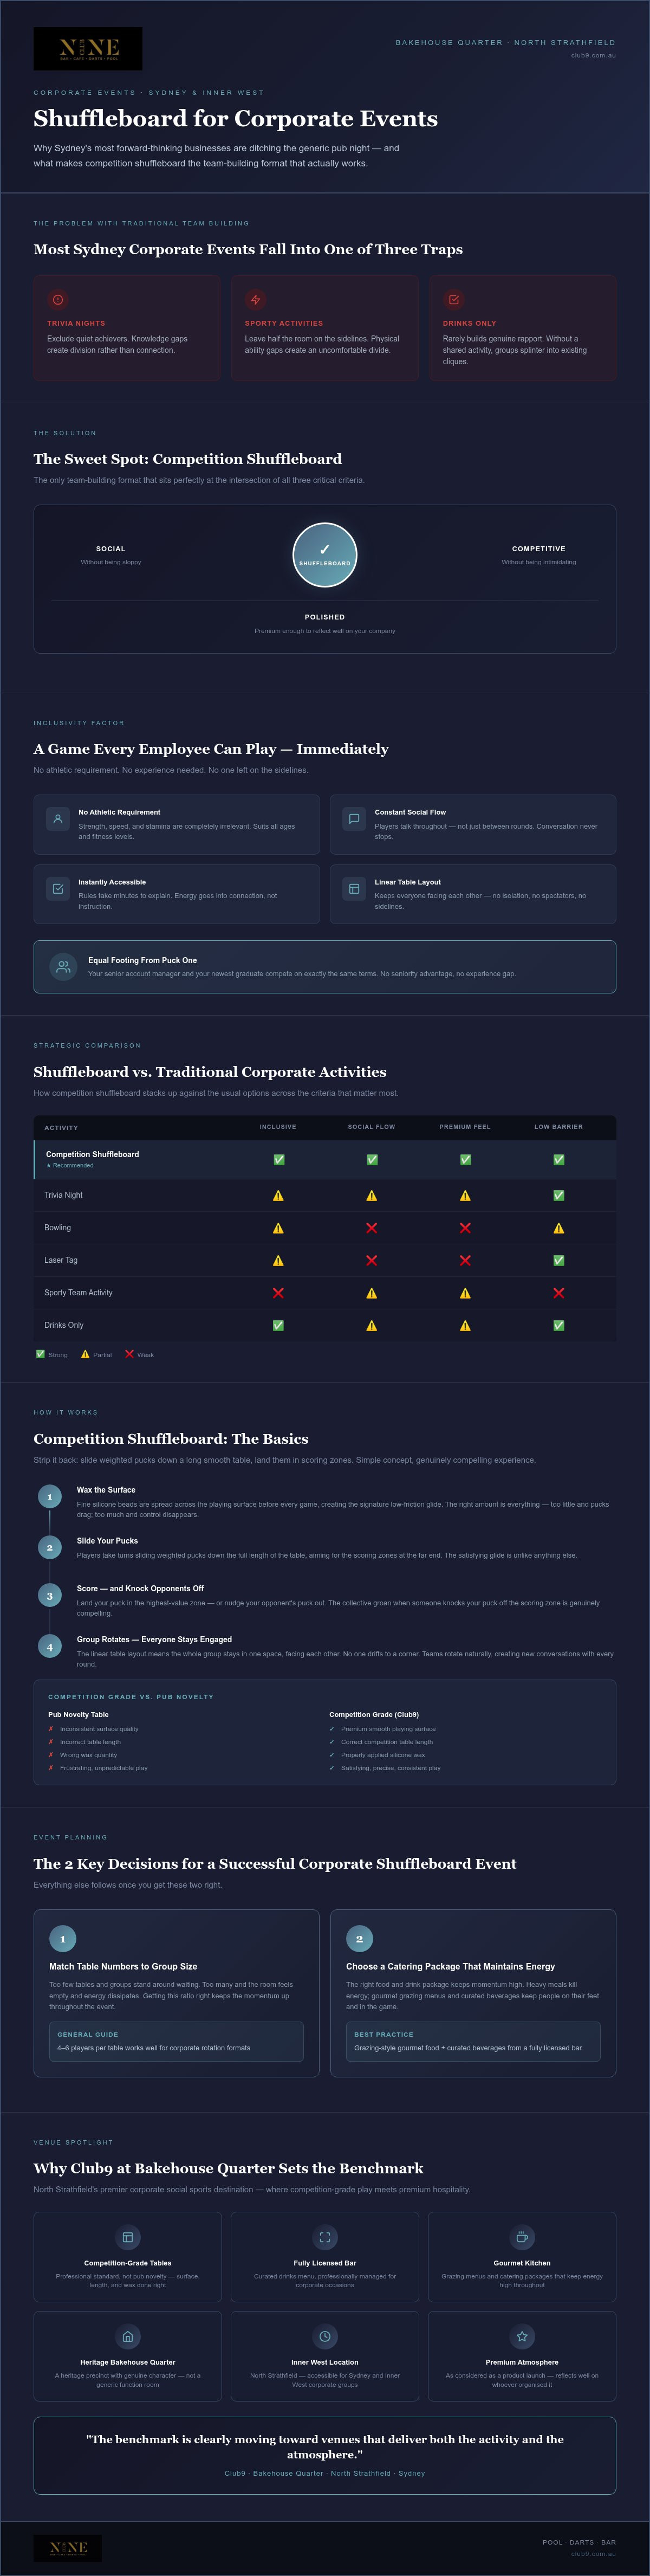Click the Premium smooth playing surface list item
650x2576 pixels.
point(383,1729)
